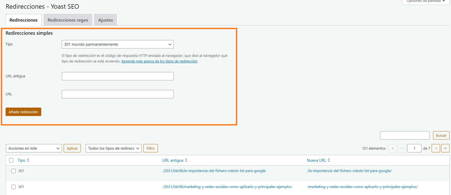This screenshot has height=195, width=451.
Task: Focus the URL destination input field
Action: (x=118, y=94)
